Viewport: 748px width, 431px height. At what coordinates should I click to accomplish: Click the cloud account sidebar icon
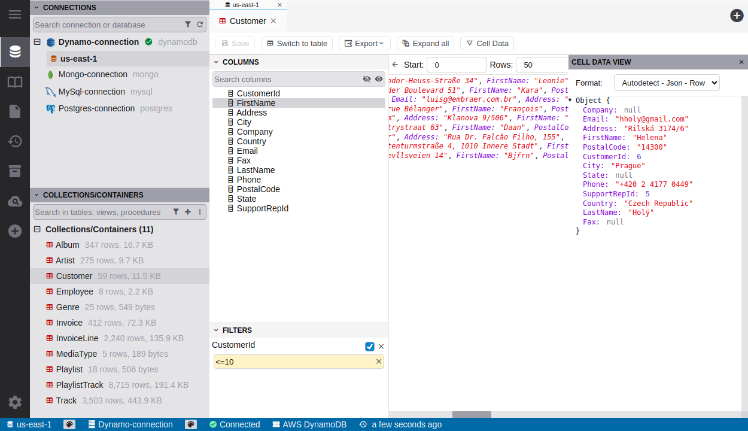tap(15, 202)
